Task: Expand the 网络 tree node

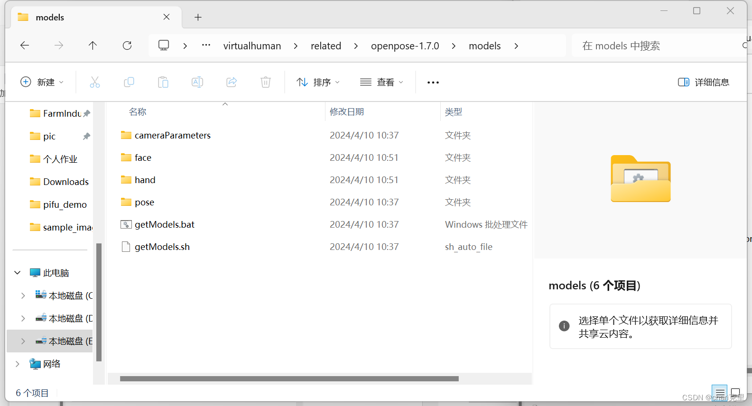Action: click(x=18, y=364)
